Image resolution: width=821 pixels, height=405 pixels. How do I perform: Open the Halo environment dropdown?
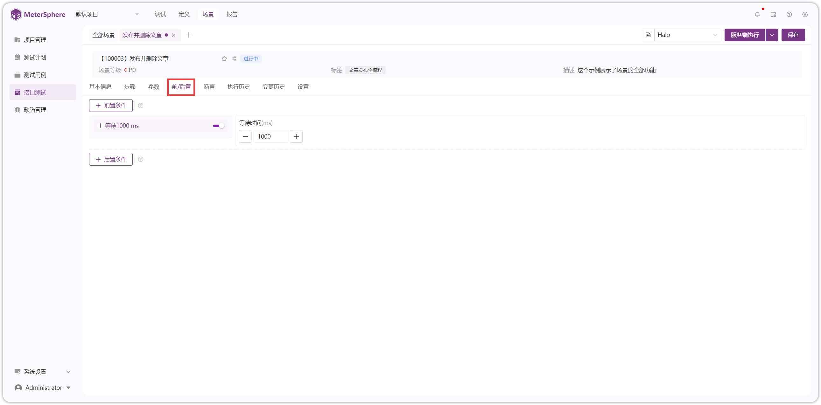click(687, 35)
